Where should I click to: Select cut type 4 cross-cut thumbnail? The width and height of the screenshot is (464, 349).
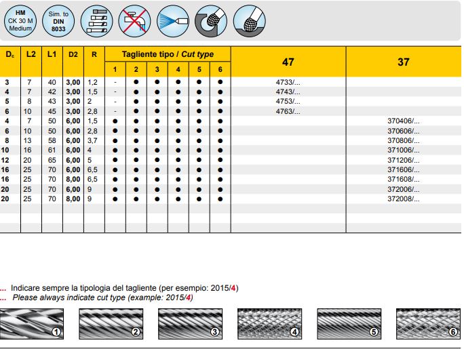tap(269, 323)
